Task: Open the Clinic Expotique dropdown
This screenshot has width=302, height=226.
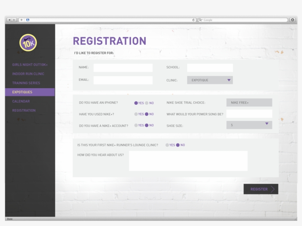Action: coord(210,80)
